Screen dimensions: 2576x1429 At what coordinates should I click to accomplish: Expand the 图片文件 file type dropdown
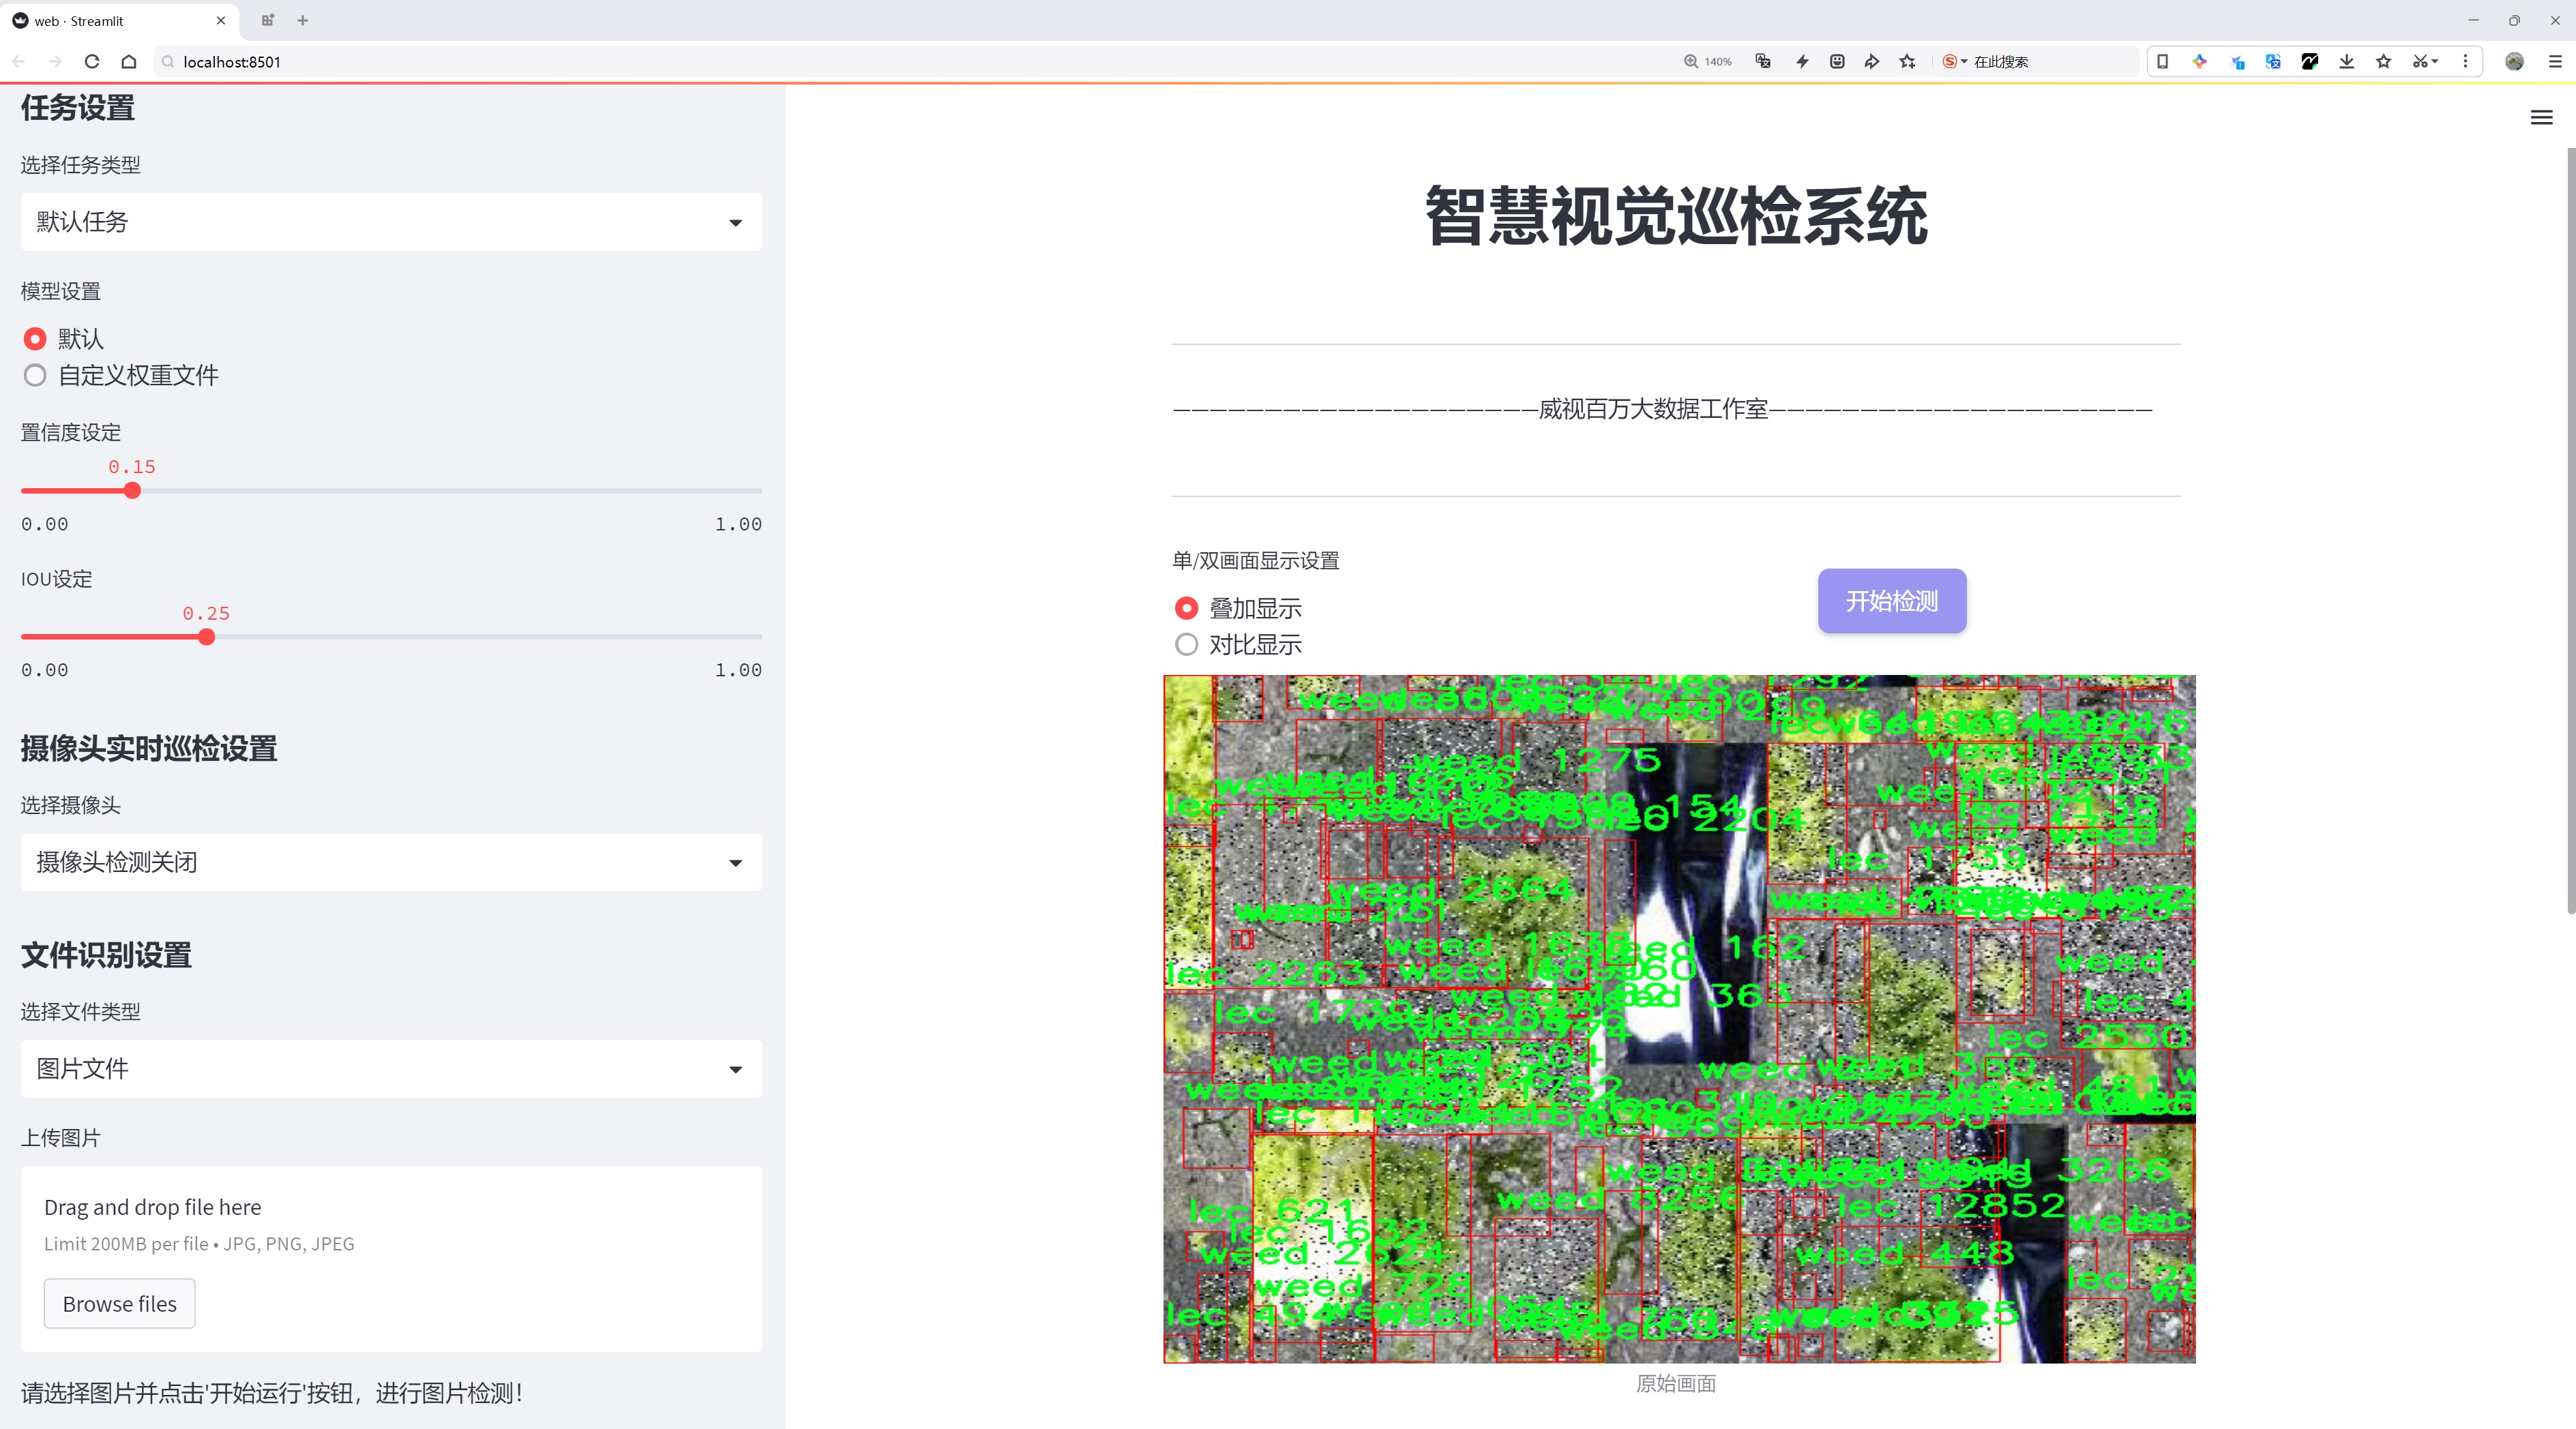coord(391,1069)
